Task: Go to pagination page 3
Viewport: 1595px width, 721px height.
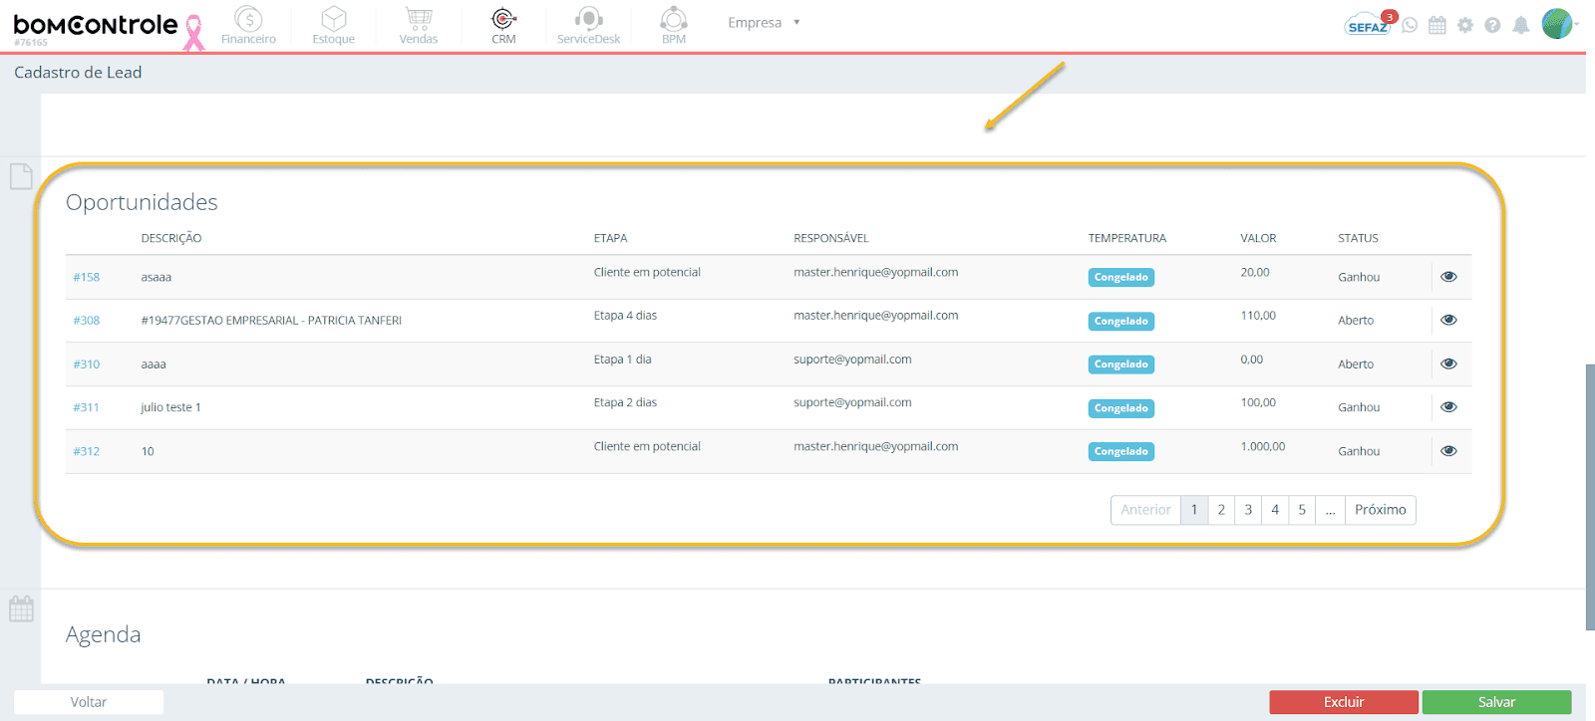Action: (x=1248, y=510)
